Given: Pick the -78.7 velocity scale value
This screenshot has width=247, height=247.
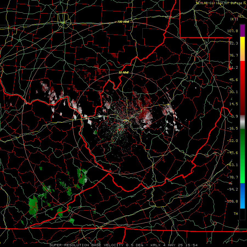Looking at the screenshot, I should [x=232, y=177].
